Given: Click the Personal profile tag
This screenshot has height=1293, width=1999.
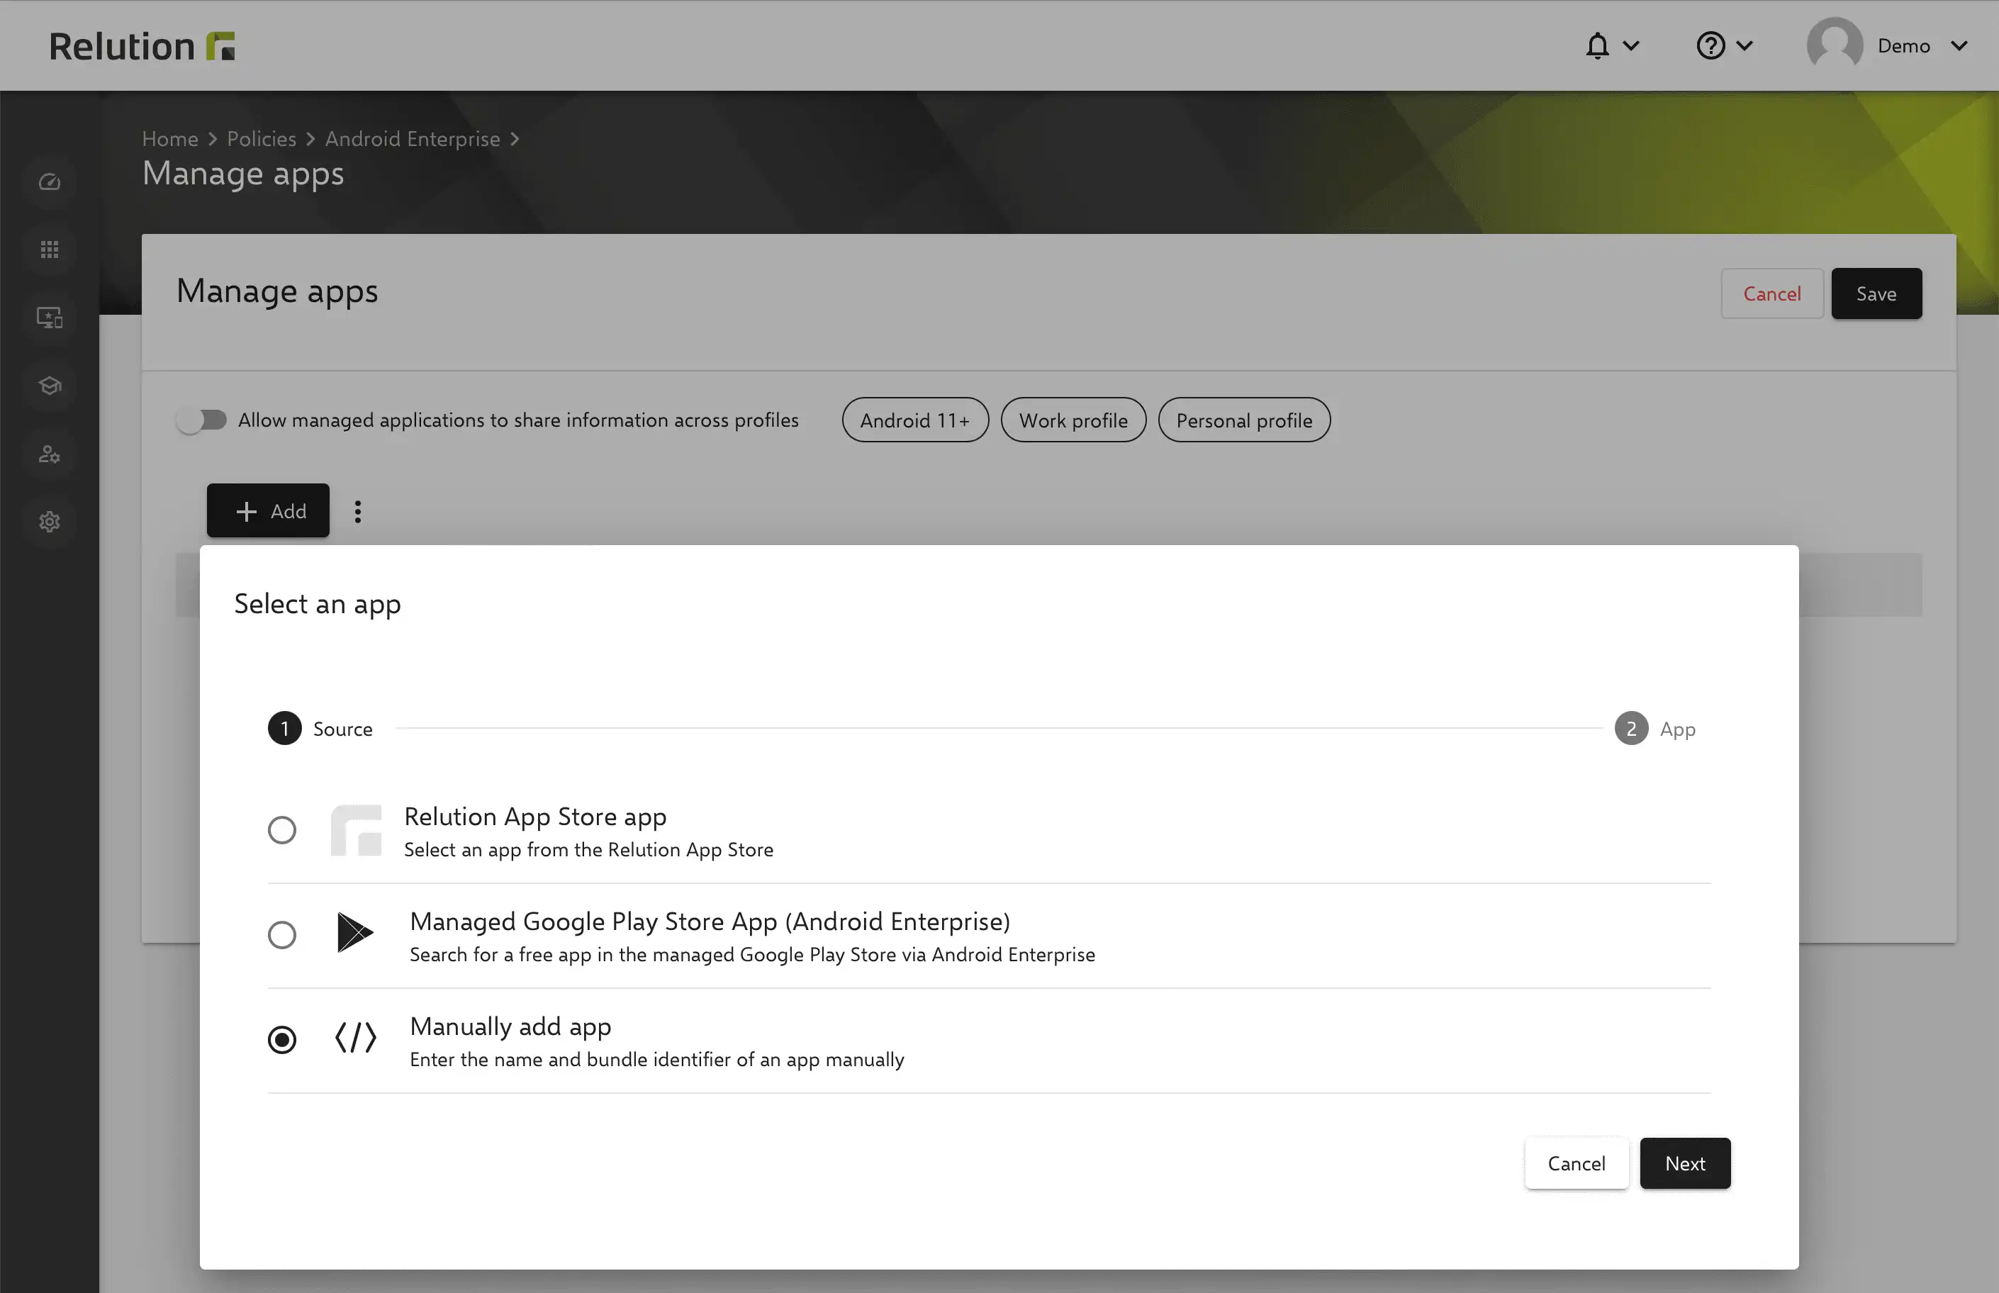Looking at the screenshot, I should tap(1244, 420).
